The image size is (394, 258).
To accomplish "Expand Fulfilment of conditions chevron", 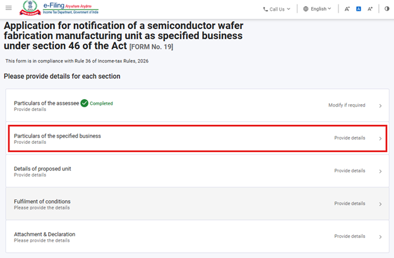I will [380, 204].
